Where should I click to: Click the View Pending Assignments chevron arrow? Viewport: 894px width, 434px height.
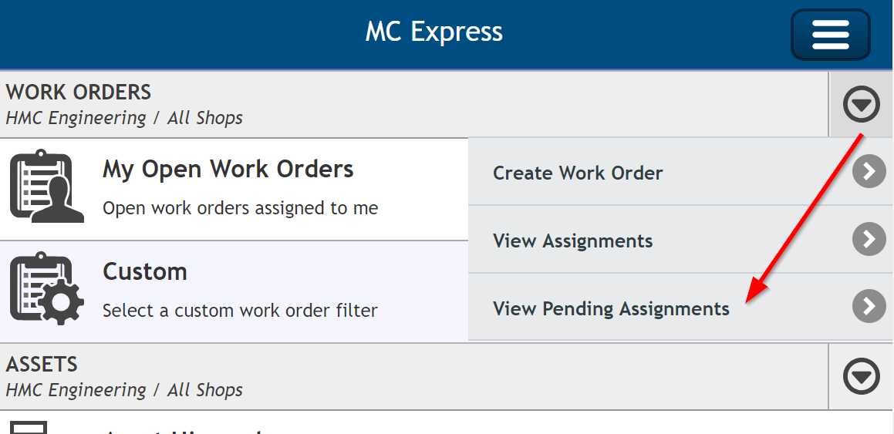869,306
